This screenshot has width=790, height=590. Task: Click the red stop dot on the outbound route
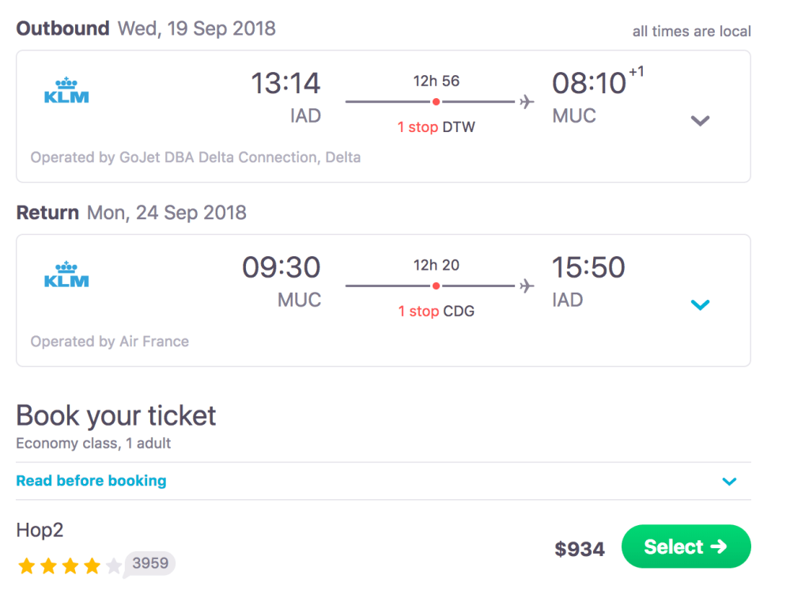coord(436,101)
